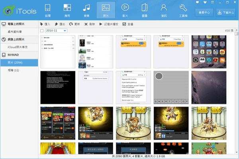Click the globe icon for online photos

tap(4, 39)
